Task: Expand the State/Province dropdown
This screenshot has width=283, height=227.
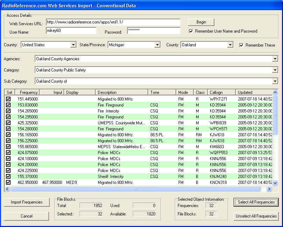Action: (158, 45)
